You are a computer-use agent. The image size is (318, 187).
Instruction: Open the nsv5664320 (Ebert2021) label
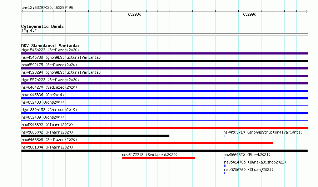(247, 155)
